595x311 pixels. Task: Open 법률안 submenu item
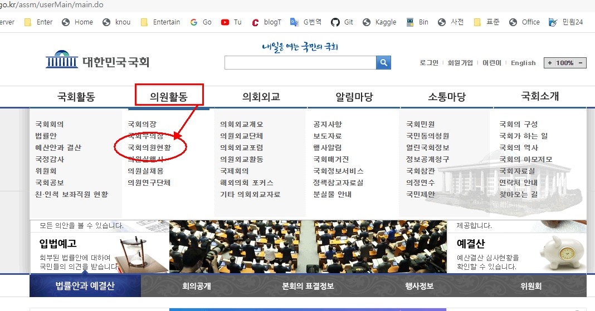coord(46,136)
